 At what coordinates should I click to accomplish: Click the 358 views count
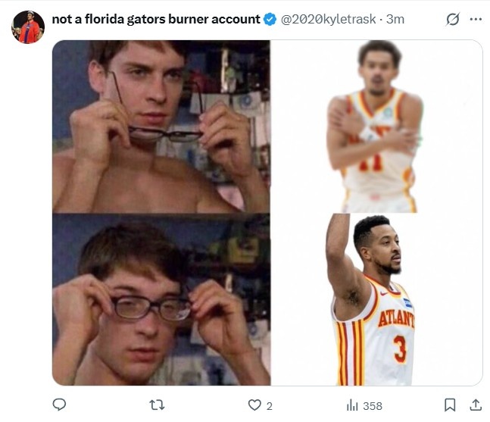click(x=373, y=406)
